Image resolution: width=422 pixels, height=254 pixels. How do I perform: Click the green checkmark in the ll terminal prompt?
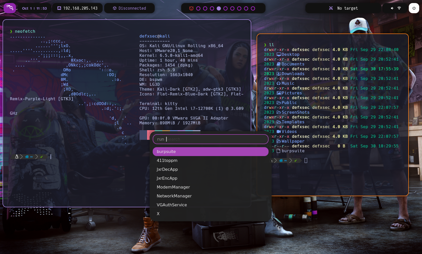point(296,161)
